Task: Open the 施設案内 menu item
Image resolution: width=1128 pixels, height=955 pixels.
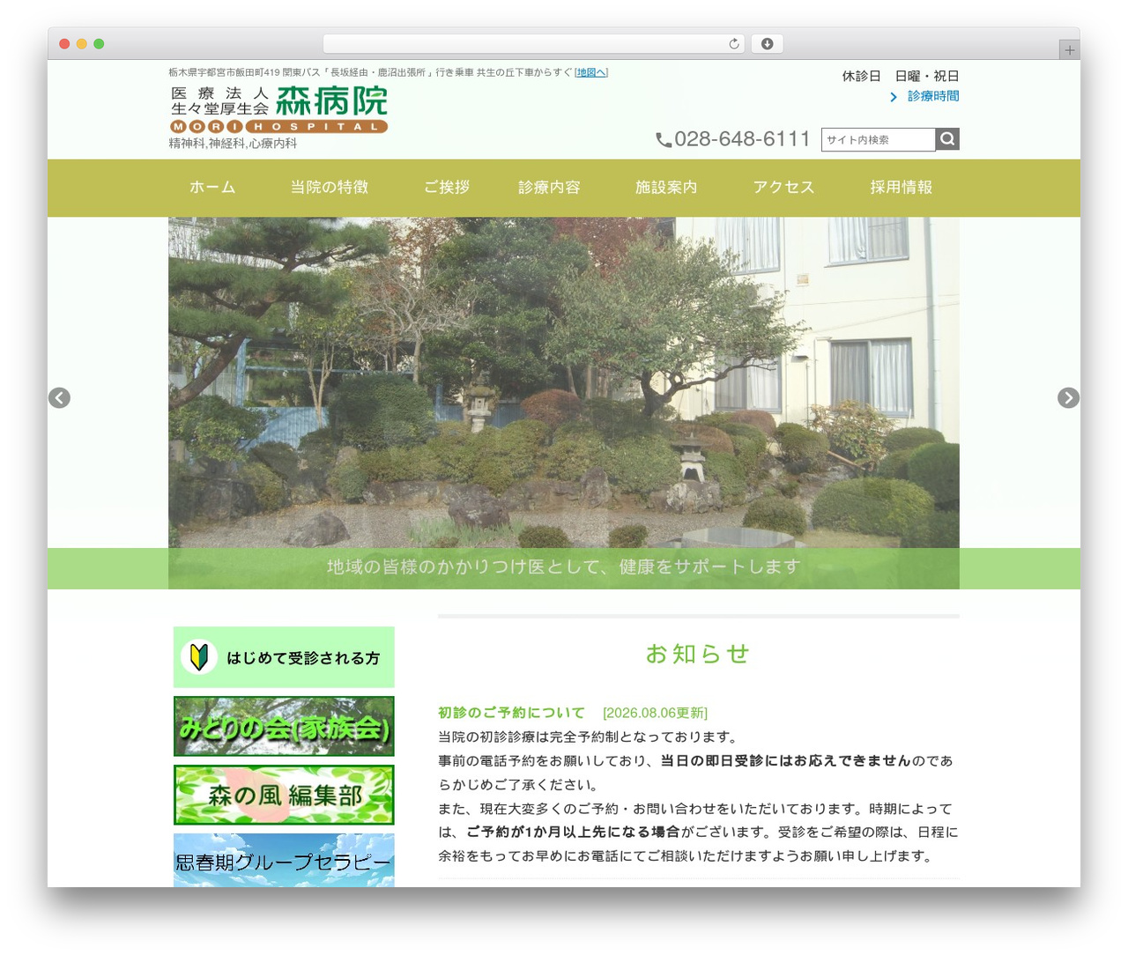Action: [666, 188]
